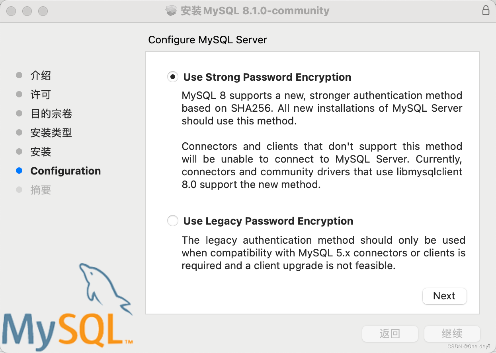Go to the 许可 step in sidebar
Image resolution: width=496 pixels, height=353 pixels.
(41, 95)
